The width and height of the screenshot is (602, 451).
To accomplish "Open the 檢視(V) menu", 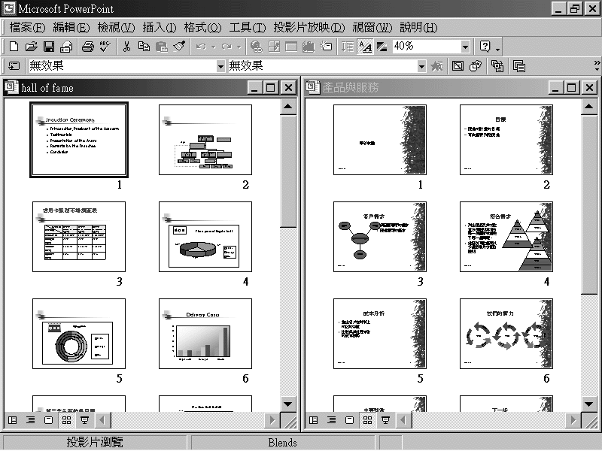I will coord(116,27).
